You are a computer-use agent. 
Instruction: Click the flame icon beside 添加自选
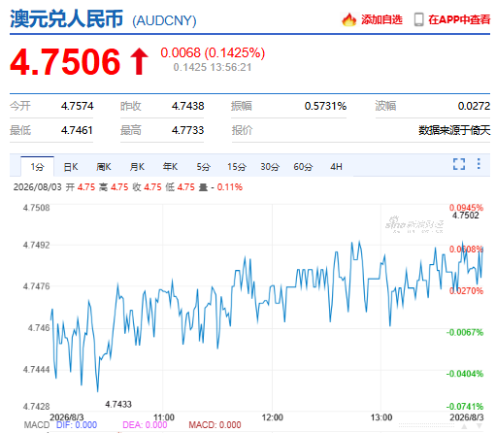(349, 19)
